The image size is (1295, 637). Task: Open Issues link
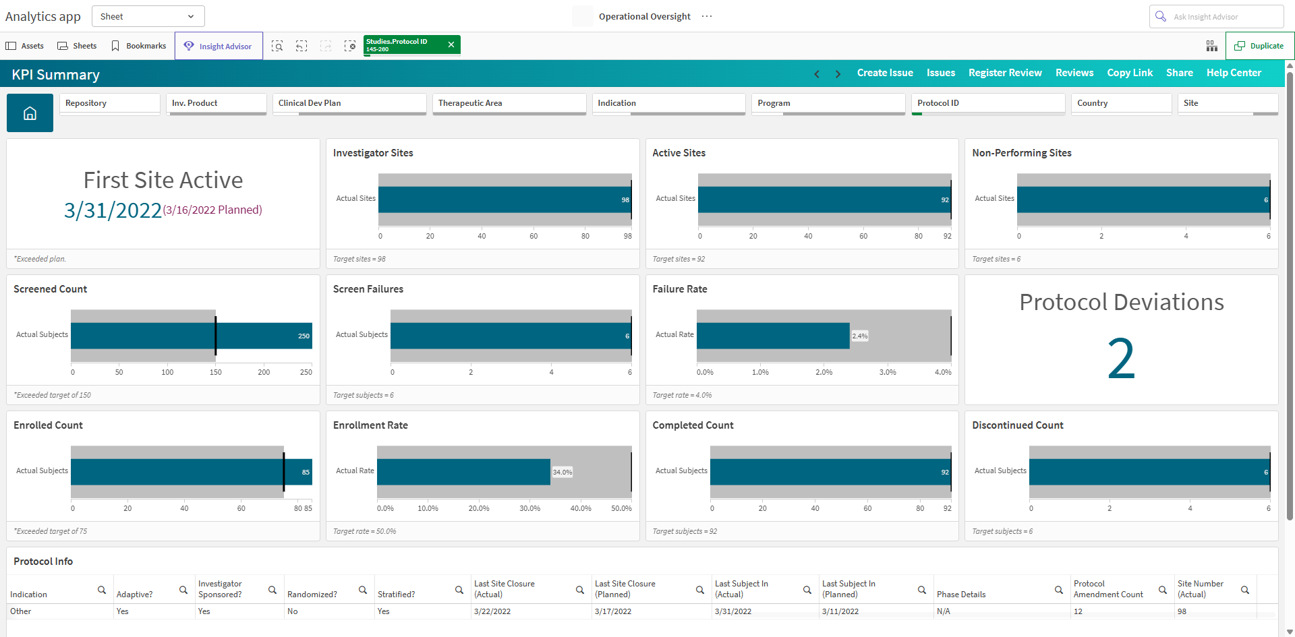tap(941, 73)
